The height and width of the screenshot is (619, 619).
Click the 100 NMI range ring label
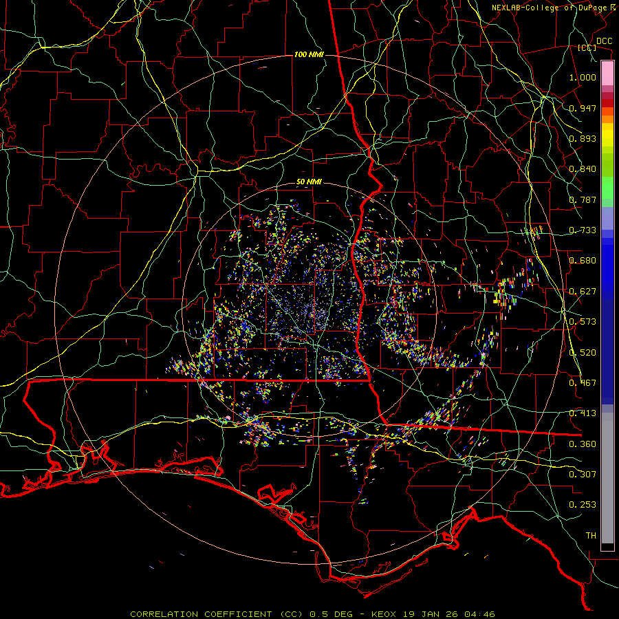tap(309, 54)
